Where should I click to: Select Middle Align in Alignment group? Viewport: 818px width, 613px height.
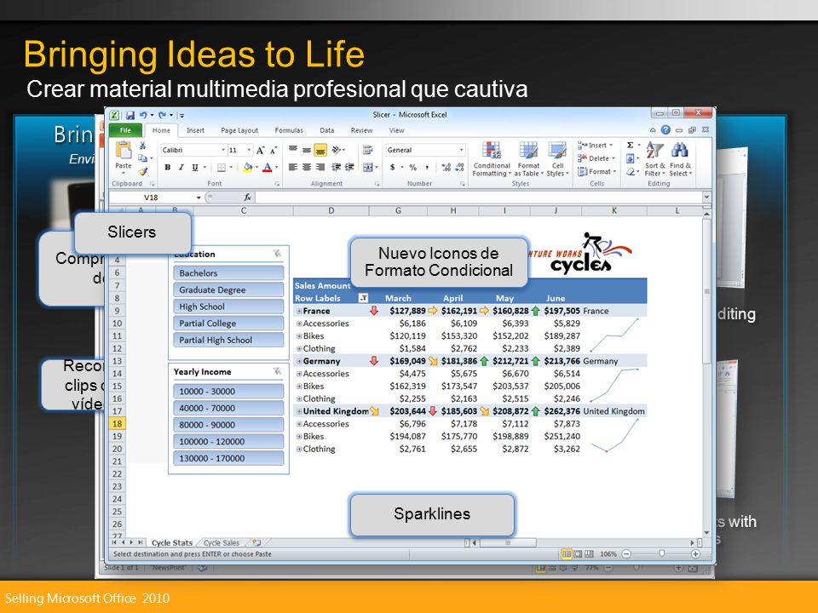click(307, 150)
